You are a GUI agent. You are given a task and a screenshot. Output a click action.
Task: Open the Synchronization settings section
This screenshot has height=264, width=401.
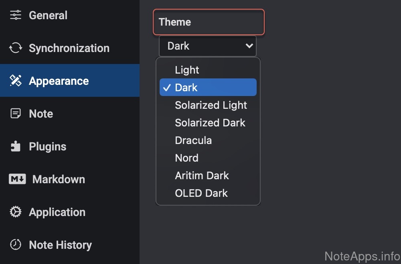click(69, 48)
